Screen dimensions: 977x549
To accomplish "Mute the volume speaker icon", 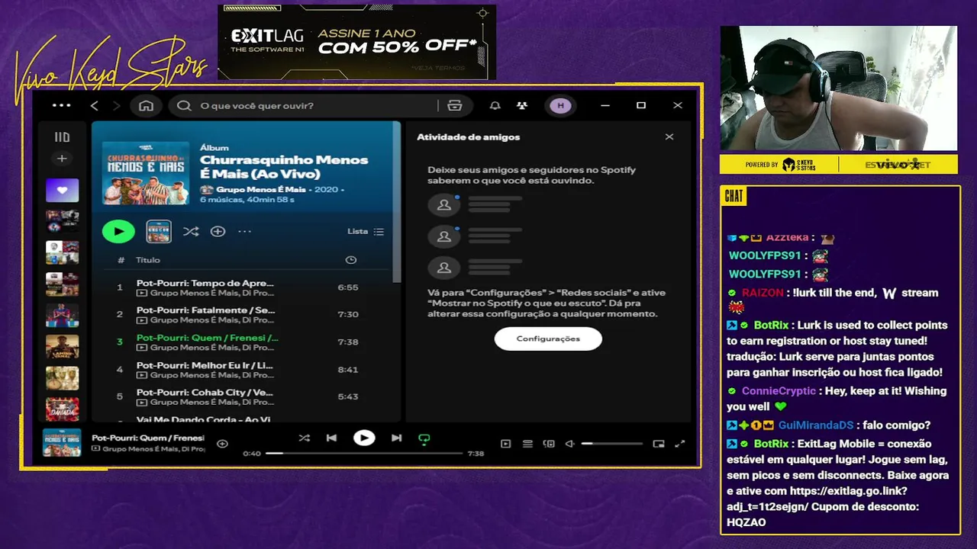I will [569, 444].
